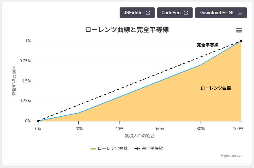Viewport: 254px width, 168px height.
Task: Toggle ローレンツ曲線 series via legend label
Action: (113, 148)
